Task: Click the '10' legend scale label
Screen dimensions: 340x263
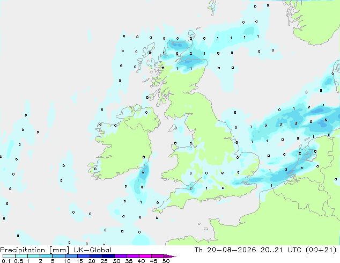Action: coord(67,261)
